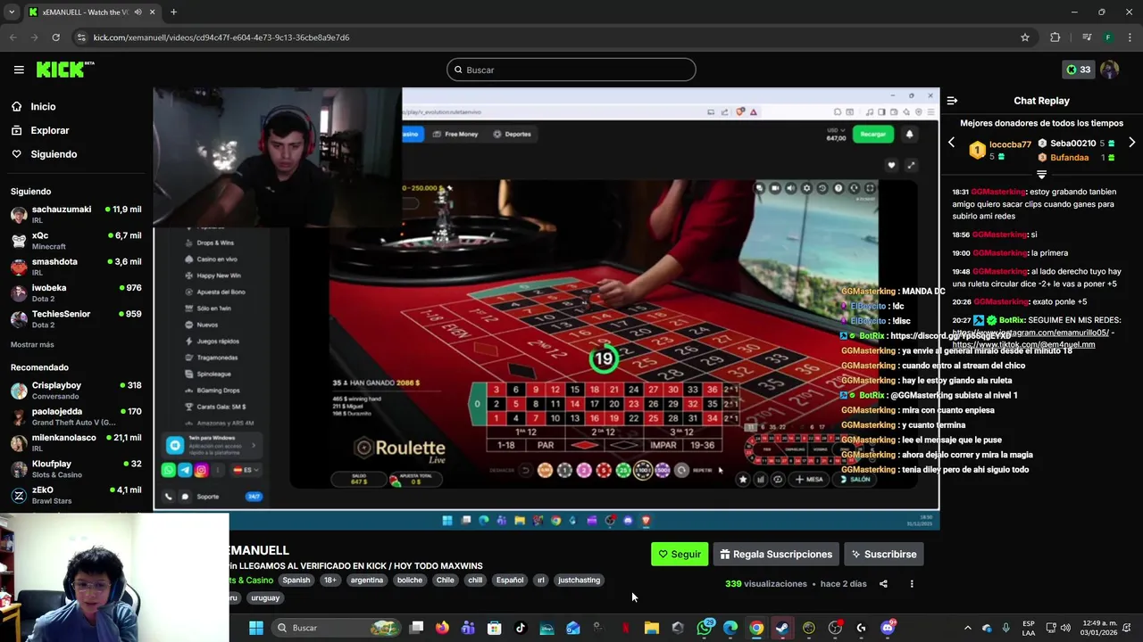Open the Windows Start menu
The image size is (1143, 642).
tap(256, 628)
